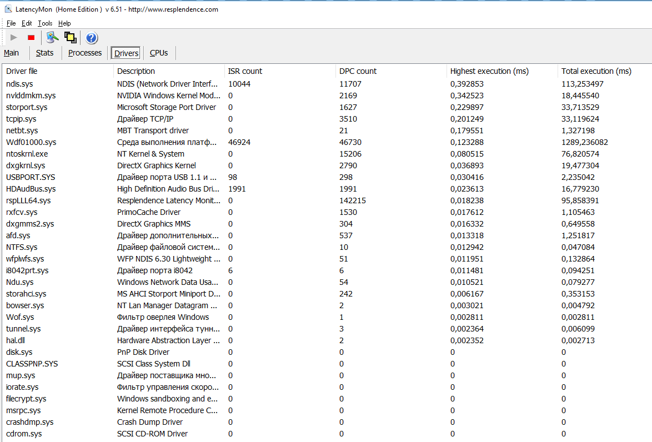
Task: Click highest execution value 0,392853
Action: pos(467,84)
